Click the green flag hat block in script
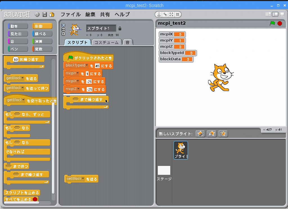This screenshot has width=288, height=209. [88, 57]
